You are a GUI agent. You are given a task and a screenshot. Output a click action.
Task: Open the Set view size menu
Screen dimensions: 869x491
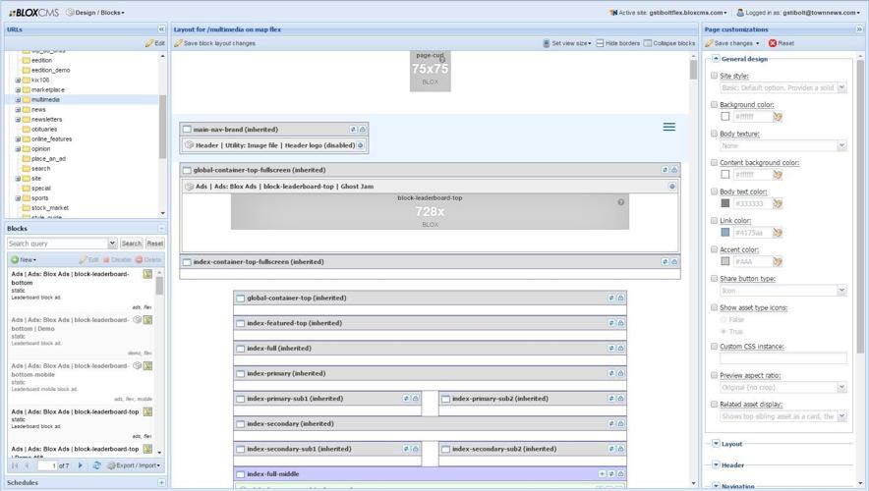(x=567, y=43)
